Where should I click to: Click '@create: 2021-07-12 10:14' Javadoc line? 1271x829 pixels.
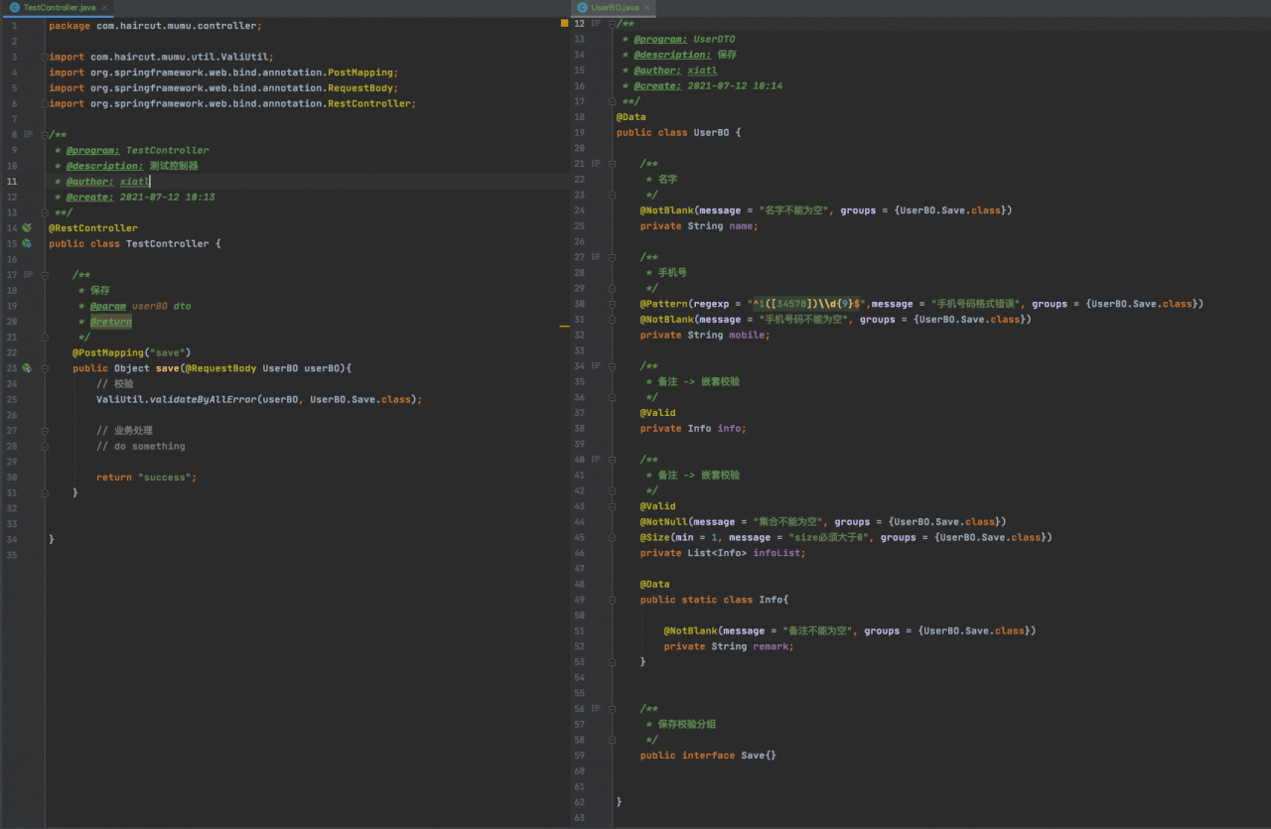click(708, 86)
